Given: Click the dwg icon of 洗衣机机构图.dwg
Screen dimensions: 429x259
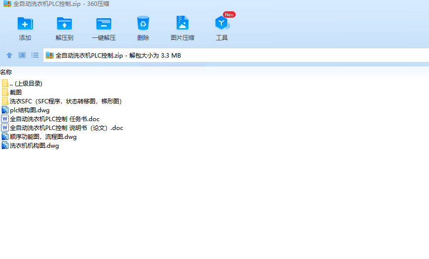Looking at the screenshot, I should (5, 145).
